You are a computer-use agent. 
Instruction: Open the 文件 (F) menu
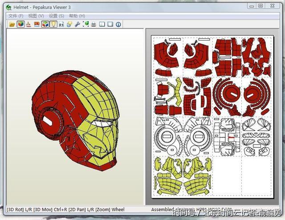(16, 16)
